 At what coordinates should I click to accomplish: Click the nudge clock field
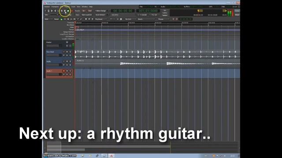(x=186, y=19)
